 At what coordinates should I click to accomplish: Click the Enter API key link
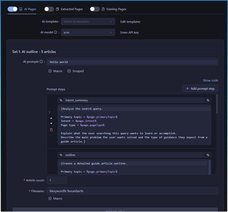click(x=129, y=33)
